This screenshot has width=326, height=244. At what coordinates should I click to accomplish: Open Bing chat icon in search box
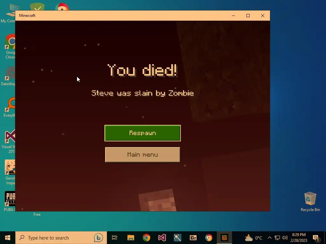click(x=98, y=238)
